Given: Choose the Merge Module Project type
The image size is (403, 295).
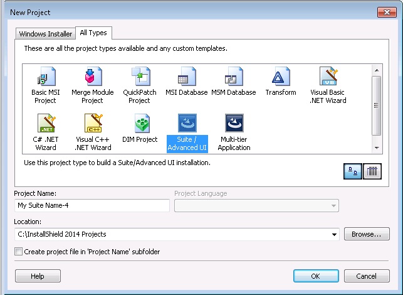Looking at the screenshot, I should tap(92, 78).
